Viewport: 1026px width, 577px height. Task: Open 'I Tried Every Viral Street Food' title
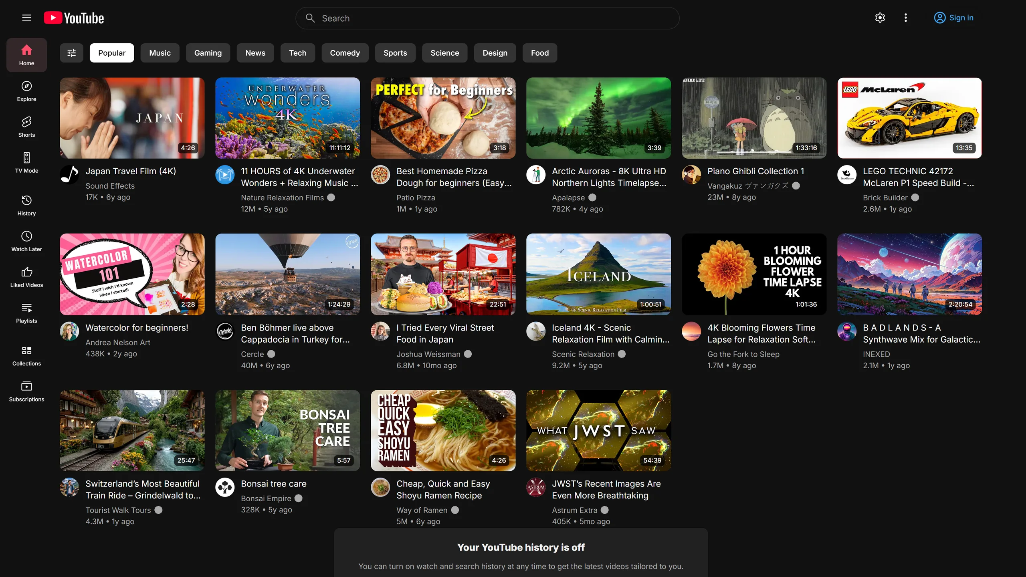coord(445,333)
